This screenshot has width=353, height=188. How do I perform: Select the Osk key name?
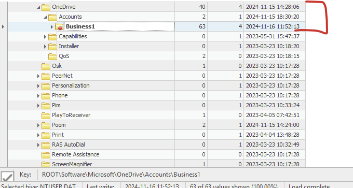point(57,66)
